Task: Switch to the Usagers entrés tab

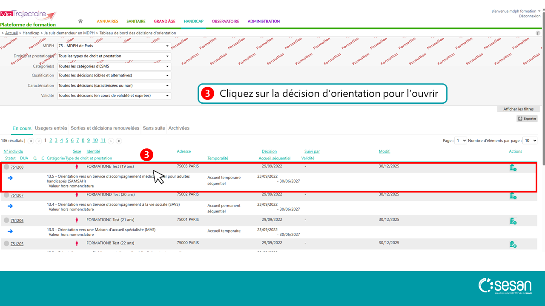Action: [51, 128]
